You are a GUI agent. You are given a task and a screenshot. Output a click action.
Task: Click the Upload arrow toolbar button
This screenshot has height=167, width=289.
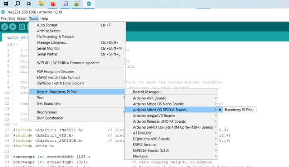click(x=13, y=27)
